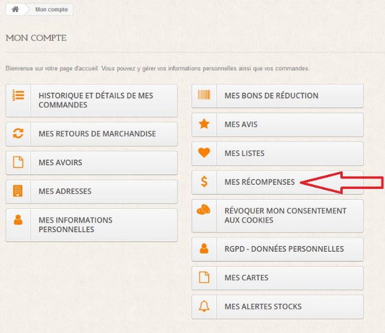385x333 pixels.
Task: Click the home icon in breadcrumb
Action: coord(15,9)
